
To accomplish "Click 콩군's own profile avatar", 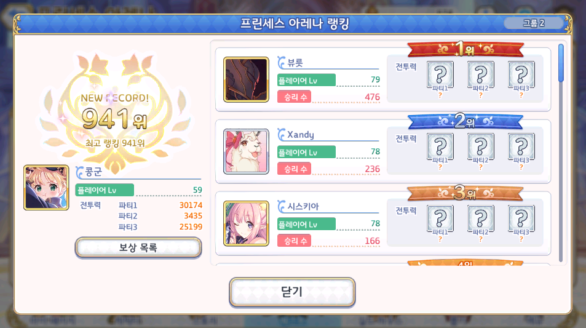I will tap(46, 187).
